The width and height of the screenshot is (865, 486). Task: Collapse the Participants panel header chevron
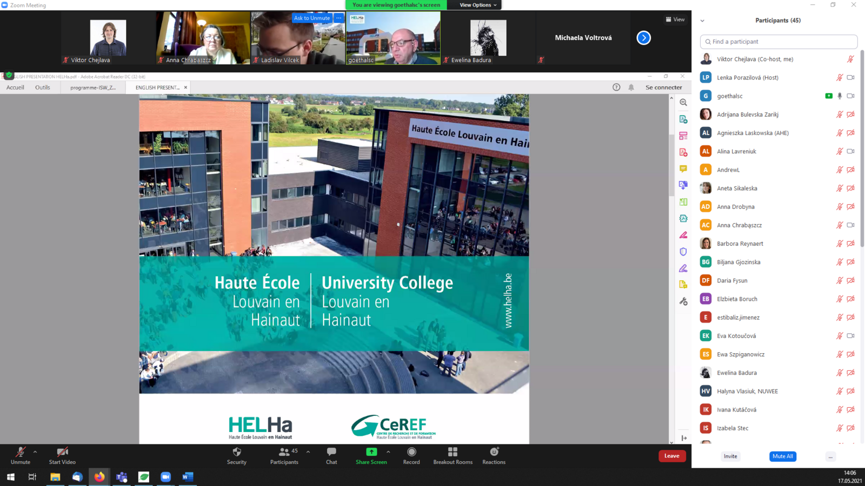coord(702,21)
